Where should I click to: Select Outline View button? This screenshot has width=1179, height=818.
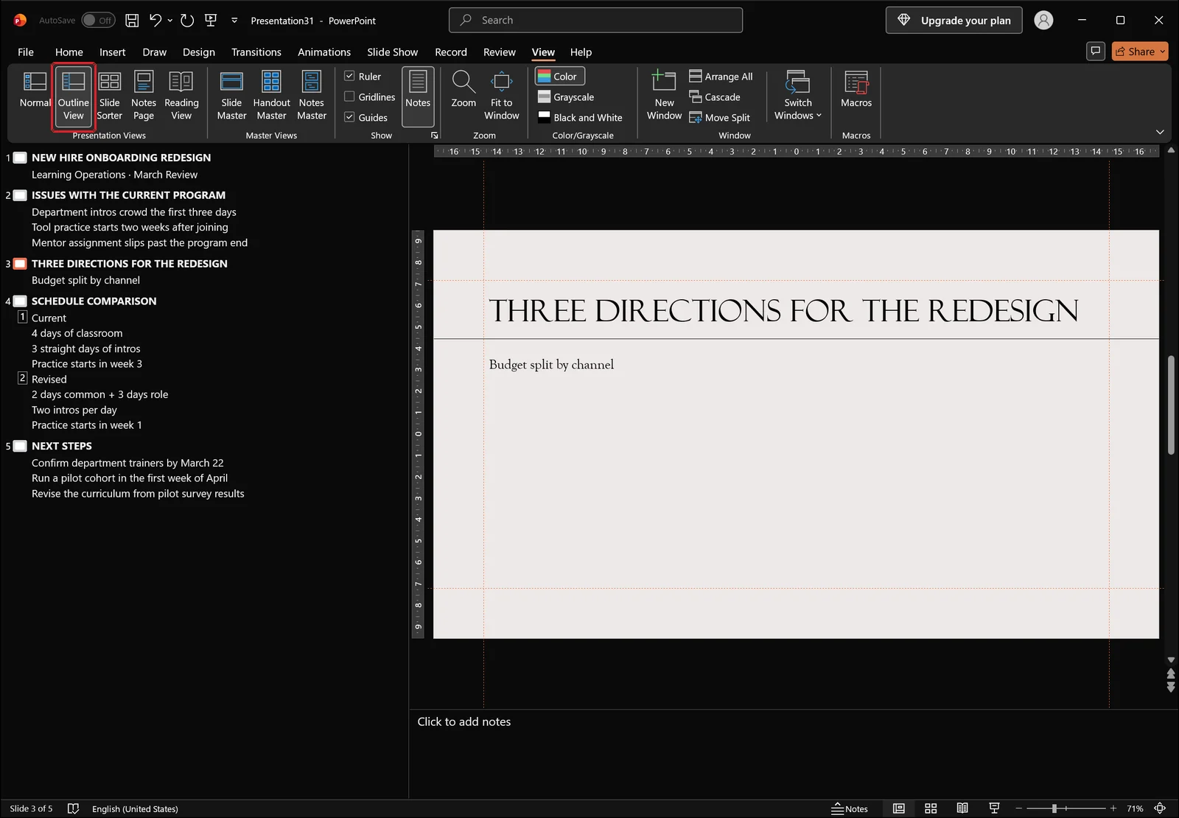point(74,96)
